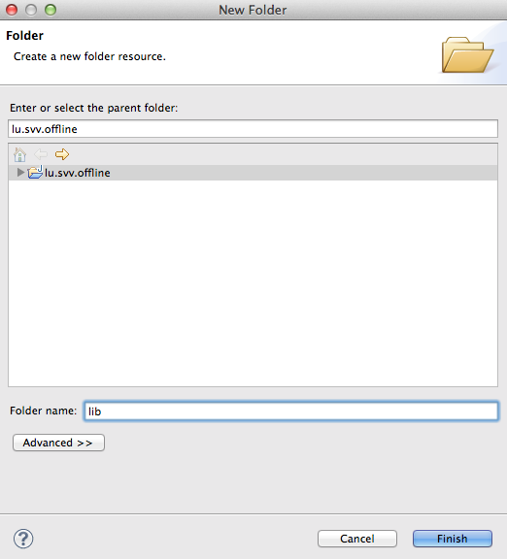Click the "Enter or select the parent folder" label
Viewport: 507px width, 559px height.
click(x=93, y=108)
